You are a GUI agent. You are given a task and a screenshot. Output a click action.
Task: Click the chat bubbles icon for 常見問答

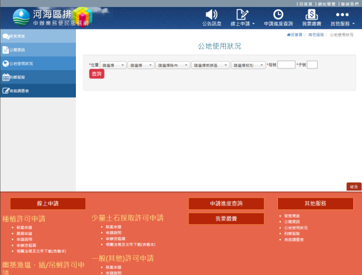6,36
